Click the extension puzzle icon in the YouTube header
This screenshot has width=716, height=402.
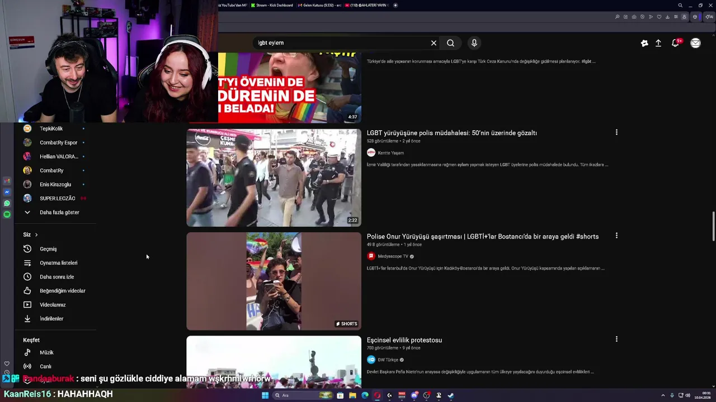point(644,43)
